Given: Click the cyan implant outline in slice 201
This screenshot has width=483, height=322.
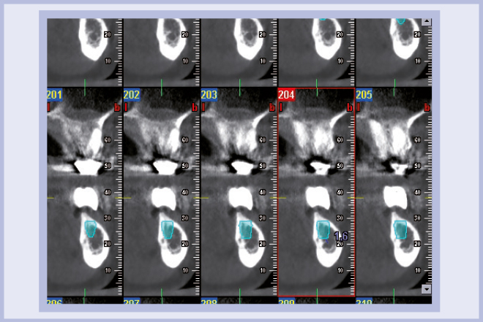Looking at the screenshot, I should [x=91, y=229].
